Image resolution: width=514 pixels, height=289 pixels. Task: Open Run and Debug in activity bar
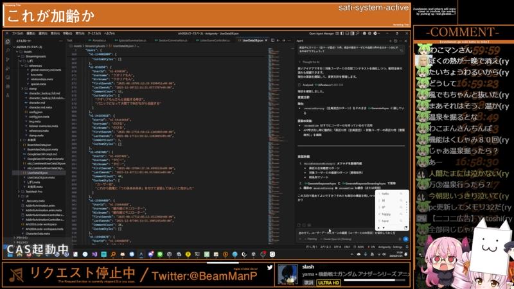[8, 68]
